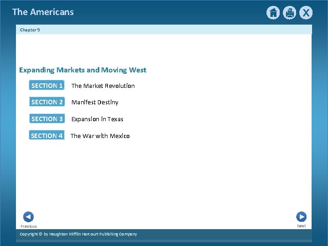Click the Chapter 9 label
This screenshot has width=328, height=246.
click(30, 30)
